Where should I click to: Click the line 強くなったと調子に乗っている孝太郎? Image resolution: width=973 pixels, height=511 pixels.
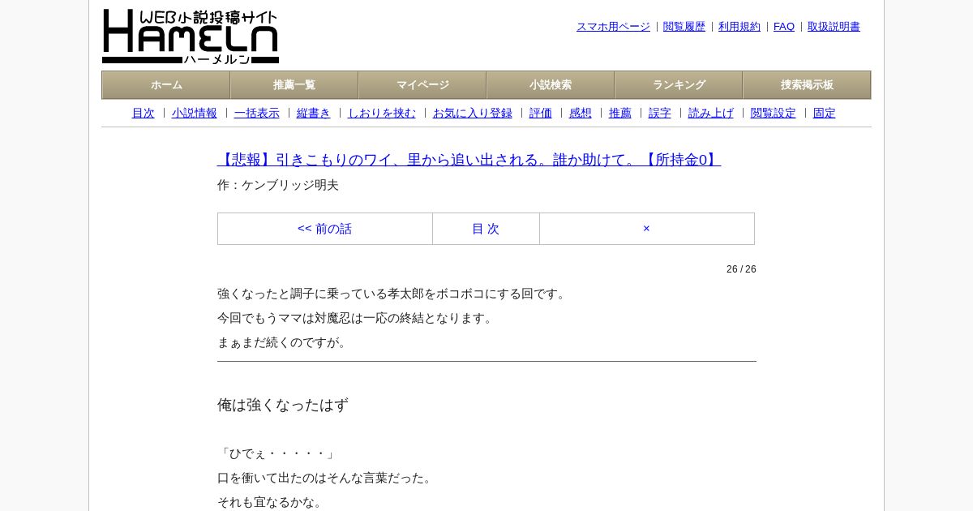coord(393,294)
